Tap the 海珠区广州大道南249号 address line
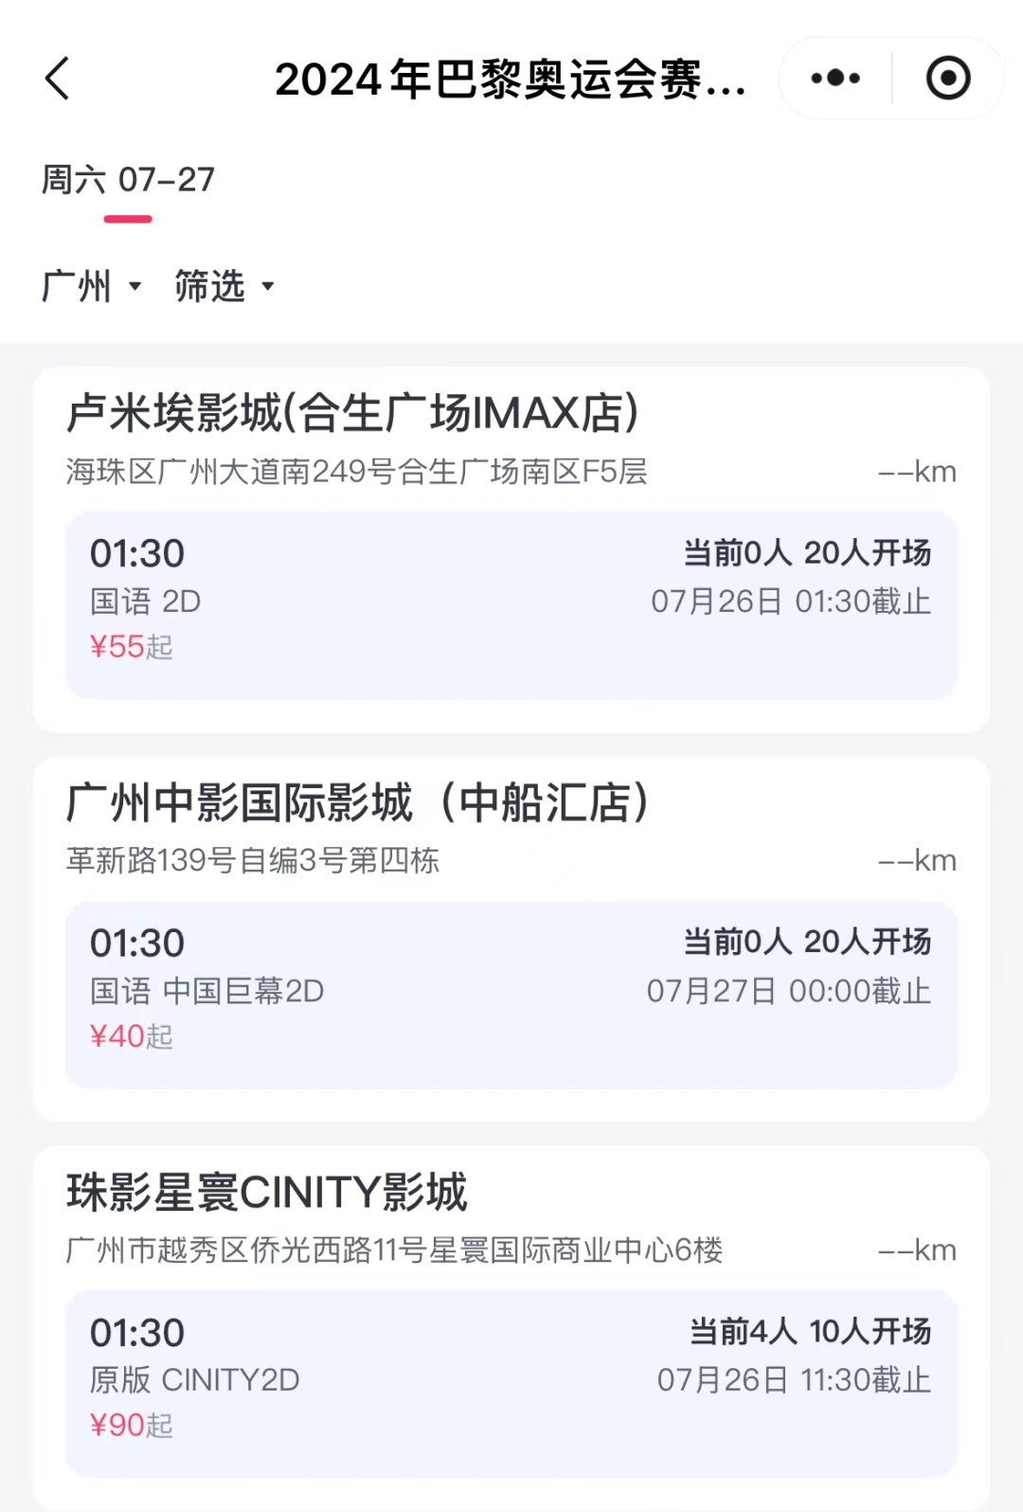Image resolution: width=1023 pixels, height=1512 pixels. point(356,472)
